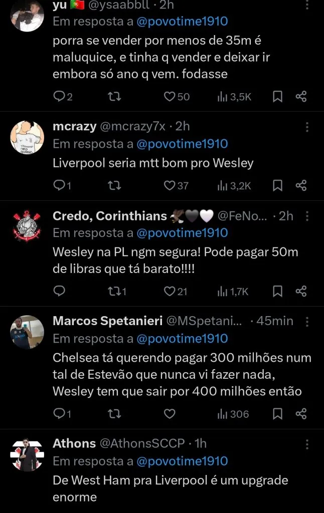Share mcrazy's Liverpool reply
The image size is (324, 513).
coord(301,185)
